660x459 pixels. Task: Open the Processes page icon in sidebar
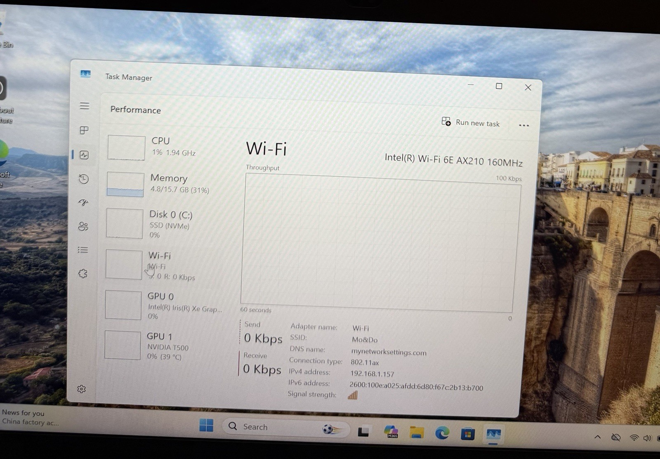(84, 130)
